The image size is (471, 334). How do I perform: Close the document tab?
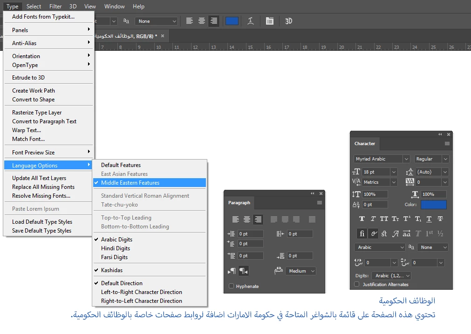tap(163, 36)
